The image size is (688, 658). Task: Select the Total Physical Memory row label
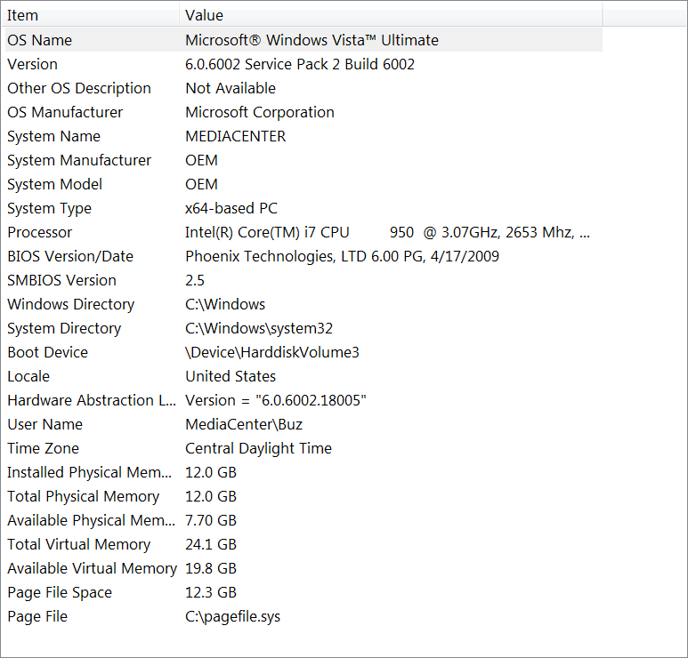pyautogui.click(x=84, y=497)
